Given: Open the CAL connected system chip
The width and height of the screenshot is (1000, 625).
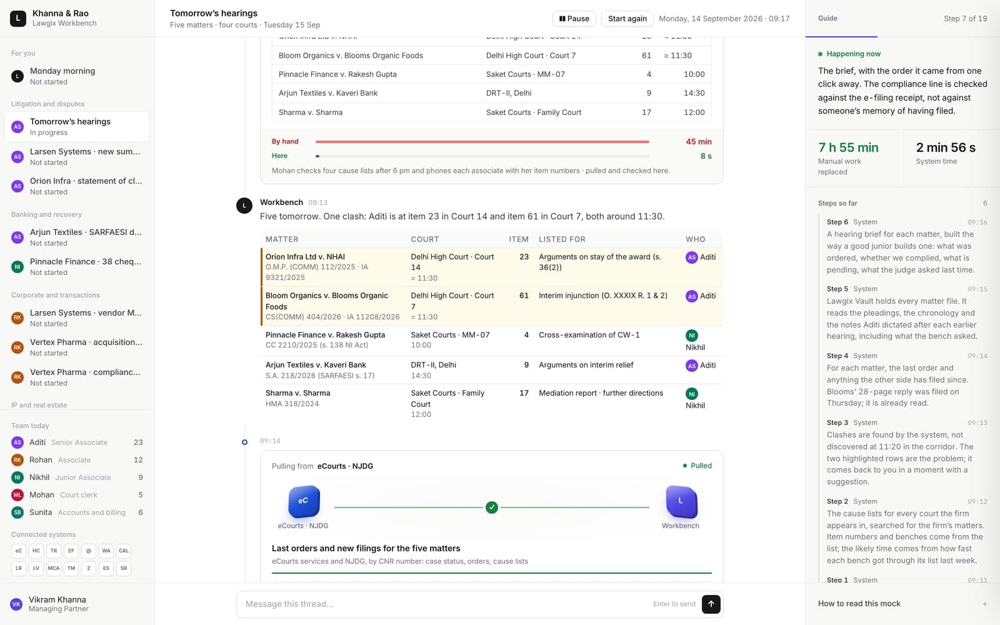Looking at the screenshot, I should (124, 551).
